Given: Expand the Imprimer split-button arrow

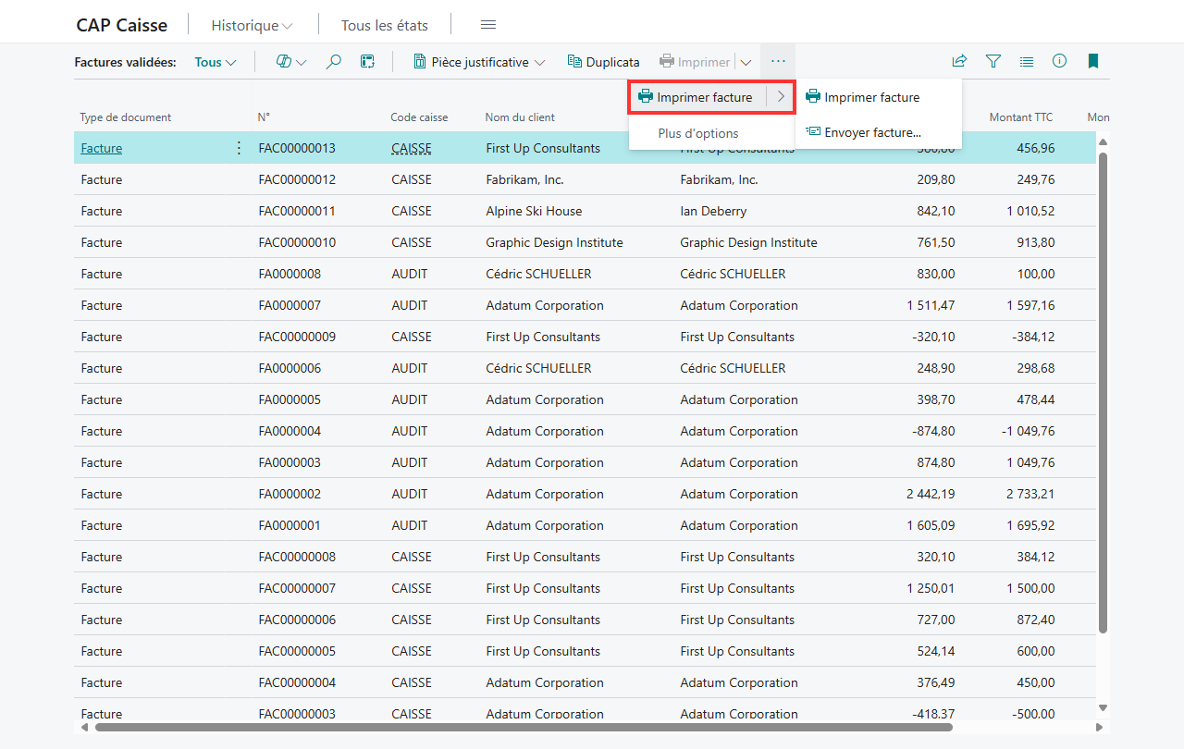Looking at the screenshot, I should [746, 63].
